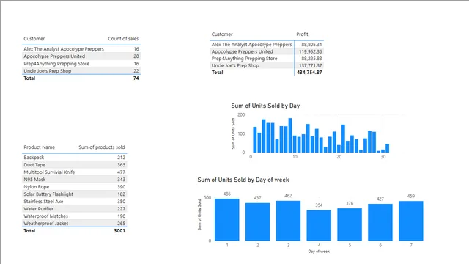Select Apocolypse Preppers United in sales count table

pos(81,56)
